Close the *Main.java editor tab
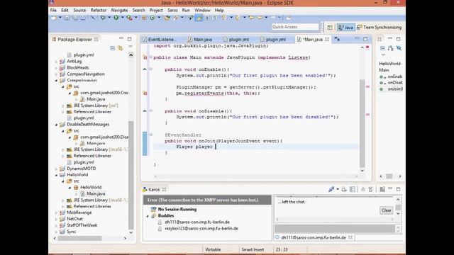The width and height of the screenshot is (454, 255). click(327, 39)
